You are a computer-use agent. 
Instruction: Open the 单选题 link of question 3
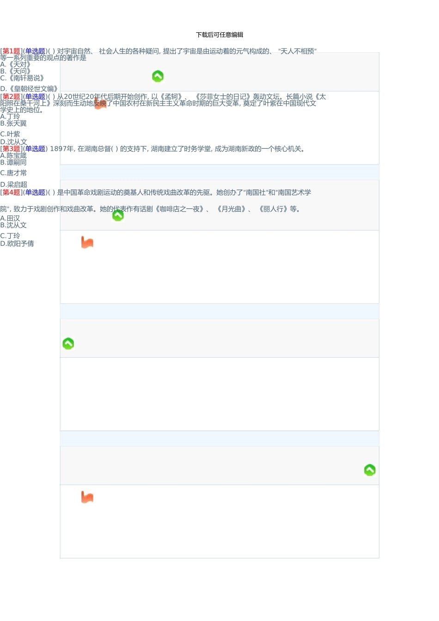point(35,149)
